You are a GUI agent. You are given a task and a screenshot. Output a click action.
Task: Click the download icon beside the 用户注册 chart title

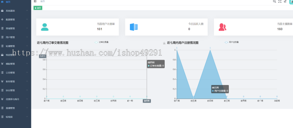[164, 43]
